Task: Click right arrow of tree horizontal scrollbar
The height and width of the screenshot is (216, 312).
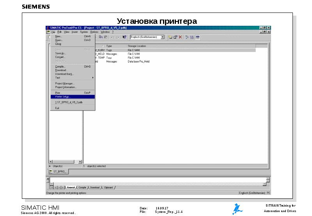Action: (x=80, y=161)
